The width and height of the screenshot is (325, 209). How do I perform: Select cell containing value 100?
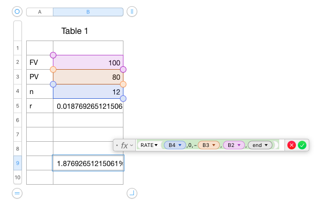pos(88,62)
